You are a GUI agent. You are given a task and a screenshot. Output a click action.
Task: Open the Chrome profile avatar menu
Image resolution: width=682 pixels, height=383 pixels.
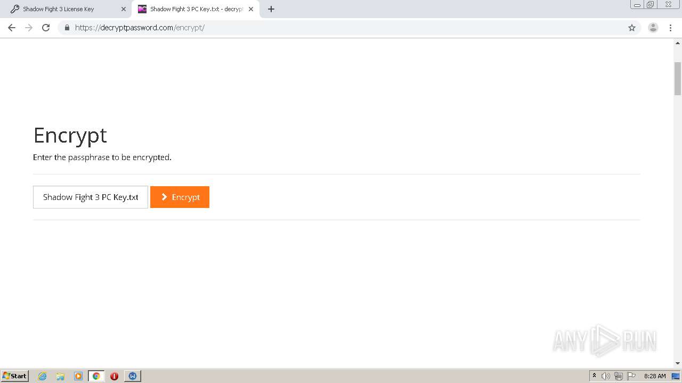pos(653,28)
